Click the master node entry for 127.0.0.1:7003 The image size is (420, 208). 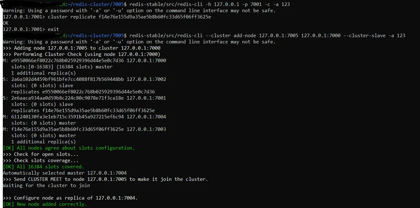(84, 129)
